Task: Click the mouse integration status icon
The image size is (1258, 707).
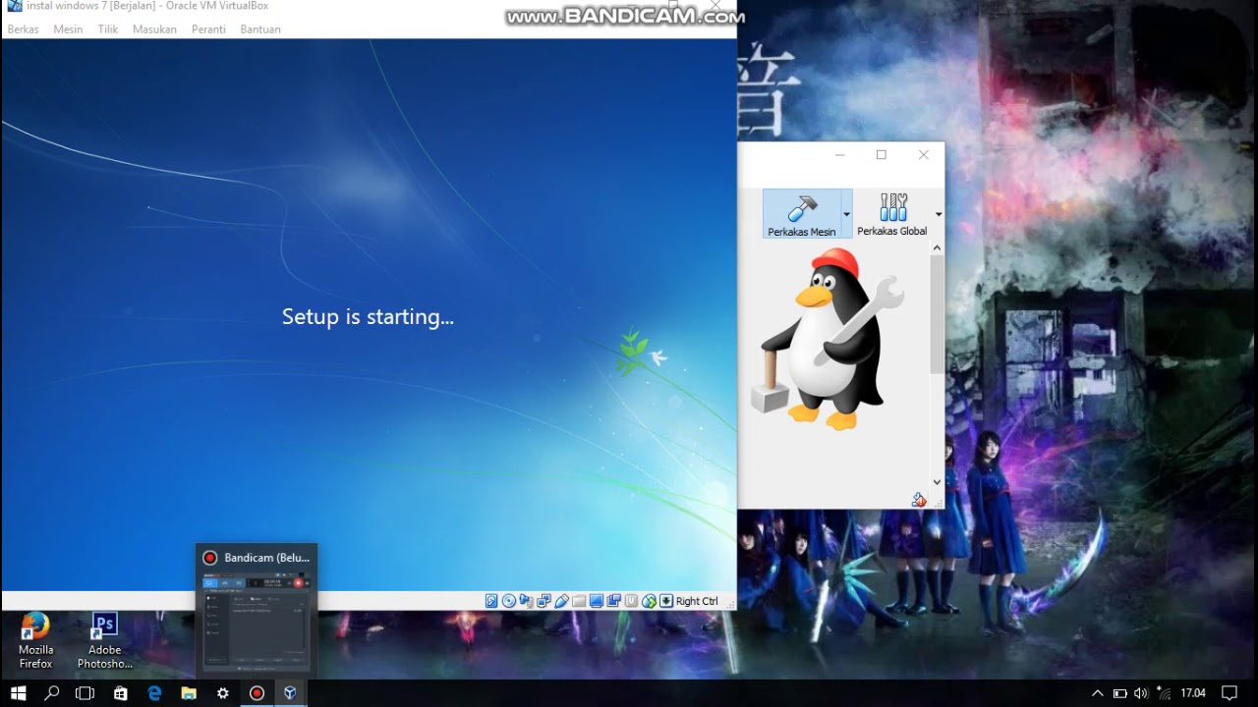Action: pos(649,601)
